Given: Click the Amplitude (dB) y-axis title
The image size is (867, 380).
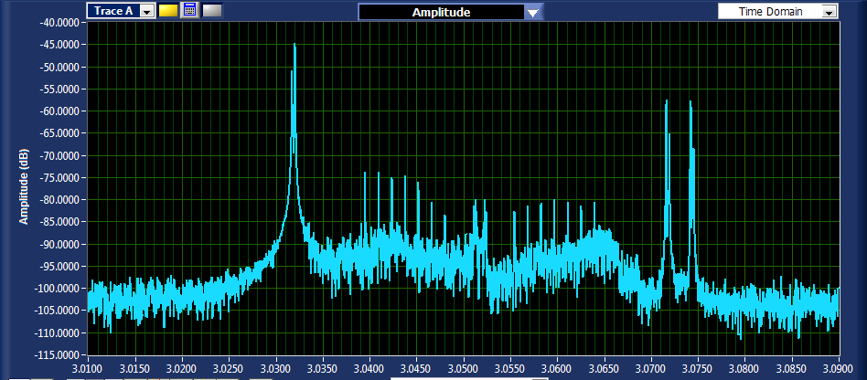Looking at the screenshot, I should (x=26, y=188).
